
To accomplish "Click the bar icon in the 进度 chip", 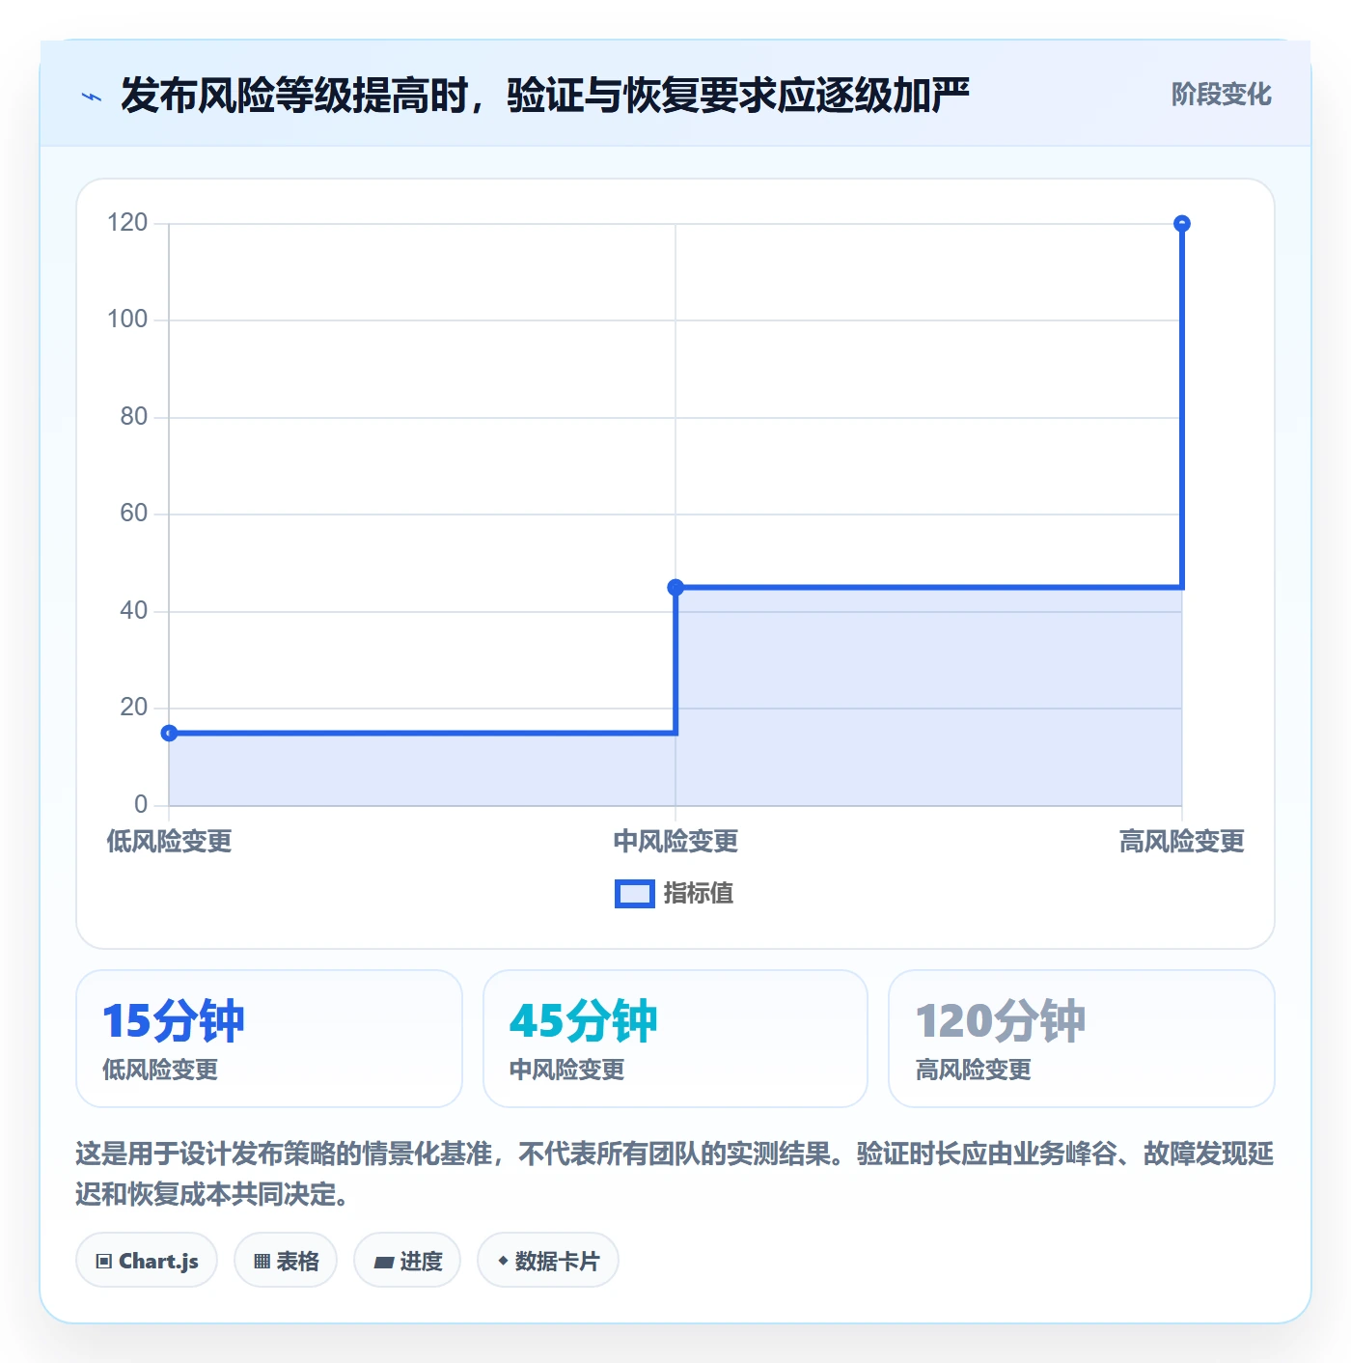I will [x=384, y=1262].
